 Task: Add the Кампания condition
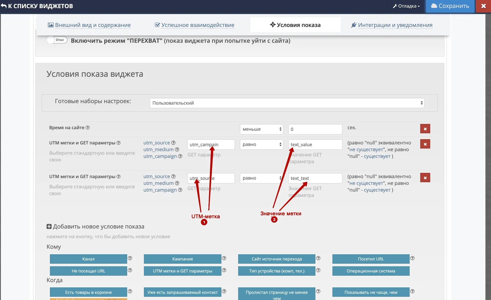click(182, 259)
